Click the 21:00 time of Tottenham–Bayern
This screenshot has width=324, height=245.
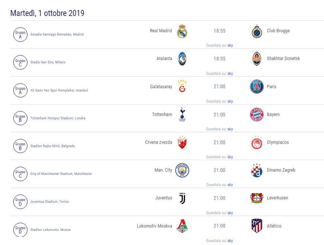pos(219,115)
